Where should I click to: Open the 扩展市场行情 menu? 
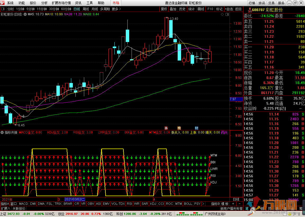pos(61,3)
